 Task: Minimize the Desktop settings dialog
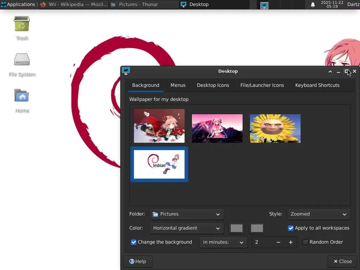click(x=338, y=72)
